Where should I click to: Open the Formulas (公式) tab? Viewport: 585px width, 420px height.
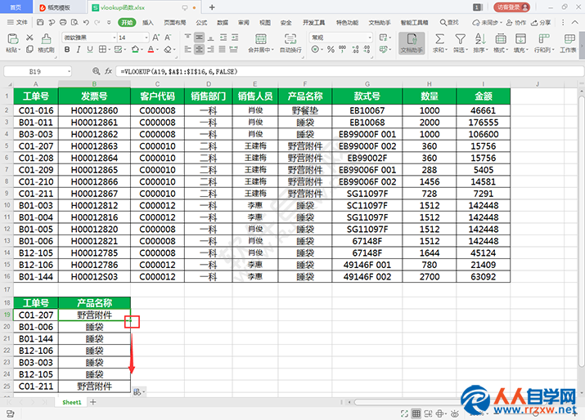pyautogui.click(x=201, y=22)
